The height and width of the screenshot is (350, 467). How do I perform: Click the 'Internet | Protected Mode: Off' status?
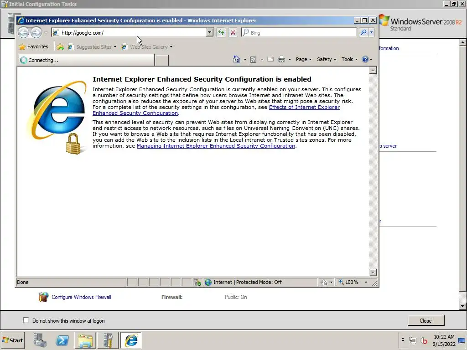coord(248,282)
